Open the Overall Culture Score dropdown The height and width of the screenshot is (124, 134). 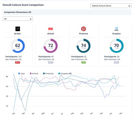(x=111, y=6)
